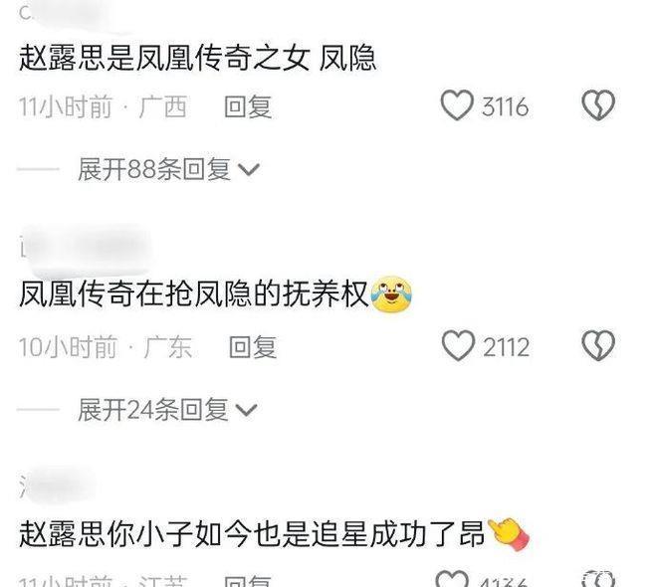Select comment text 凤凰传奇在抢凤隐的抚养权
657x587 pixels.
coord(193,294)
